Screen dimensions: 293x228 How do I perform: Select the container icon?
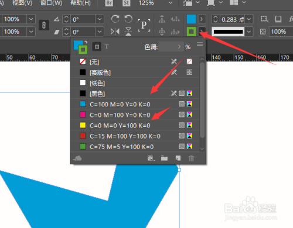coord(162,19)
